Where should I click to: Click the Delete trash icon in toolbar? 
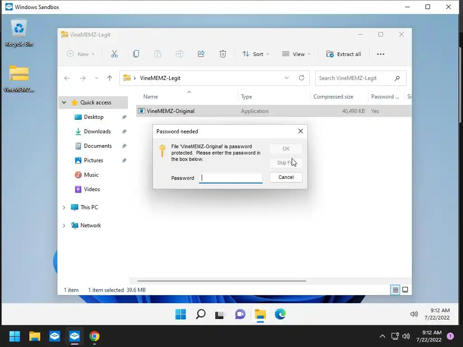tap(223, 54)
